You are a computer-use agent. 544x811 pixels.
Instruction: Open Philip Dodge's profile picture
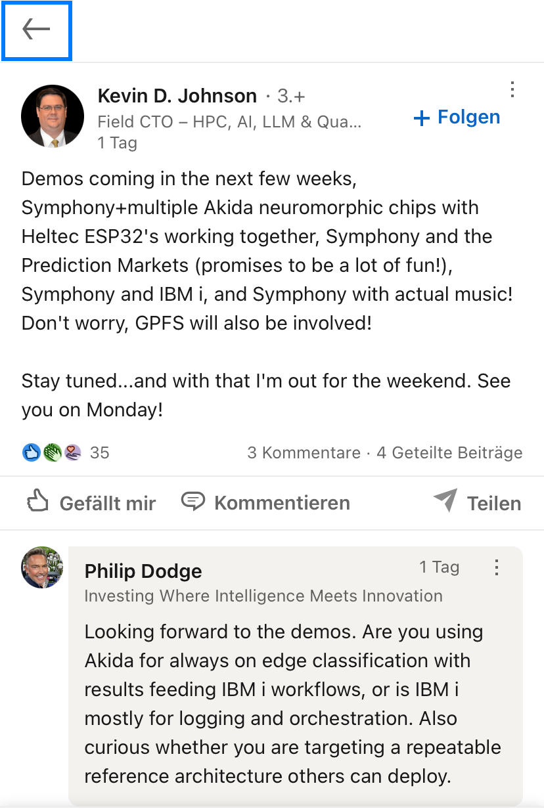(43, 567)
